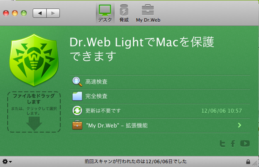Start 完全検査 full scan
259x167 pixels.
96,96
